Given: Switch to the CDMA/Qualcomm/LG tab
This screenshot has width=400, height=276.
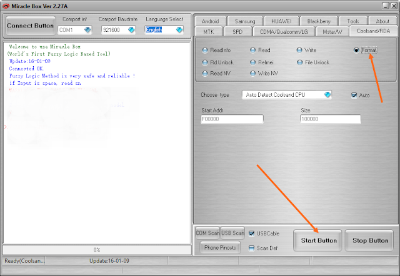Looking at the screenshot, I should point(284,32).
